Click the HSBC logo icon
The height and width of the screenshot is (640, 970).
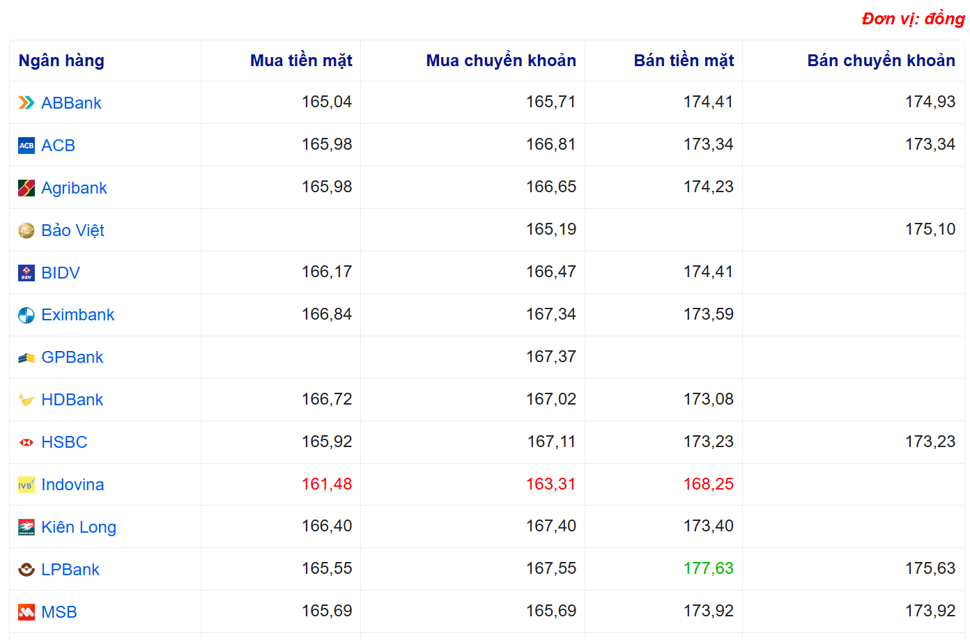pyautogui.click(x=26, y=442)
